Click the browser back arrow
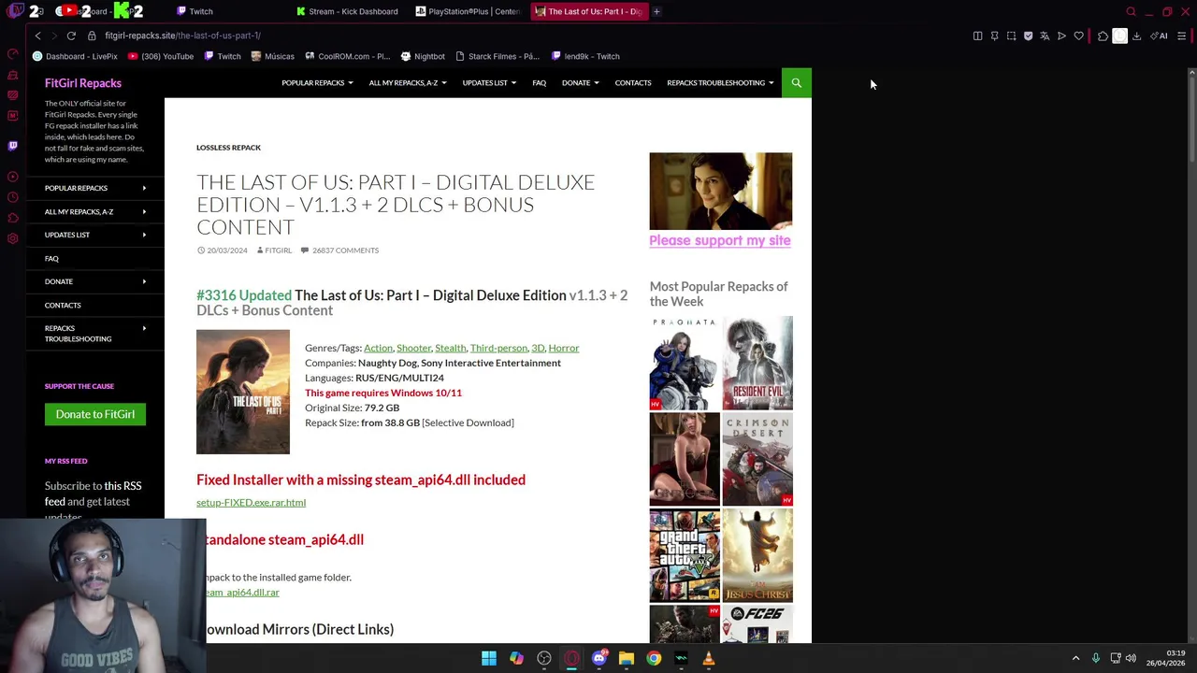Viewport: 1197px width, 673px height. (x=37, y=36)
